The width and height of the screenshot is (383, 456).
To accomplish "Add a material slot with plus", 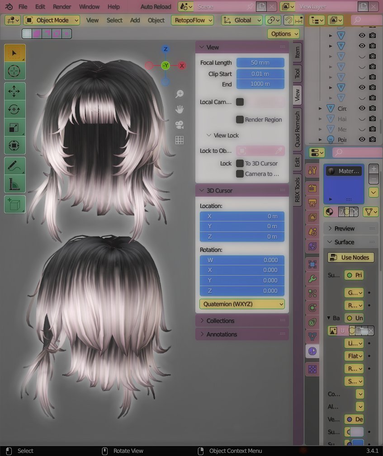I will pos(374,169).
